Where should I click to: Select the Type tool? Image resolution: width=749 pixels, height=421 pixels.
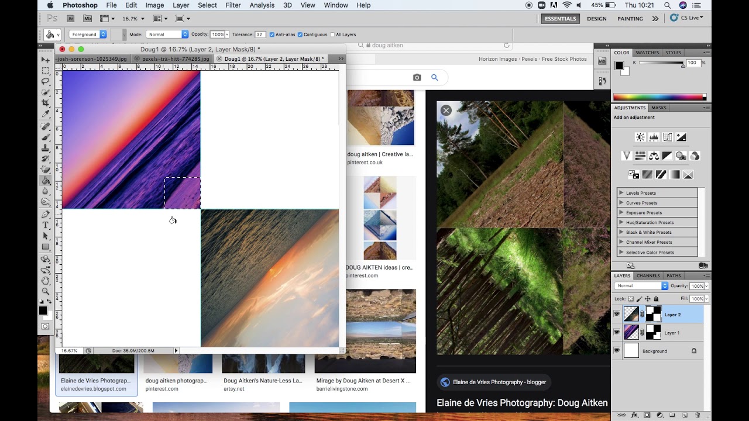[46, 225]
